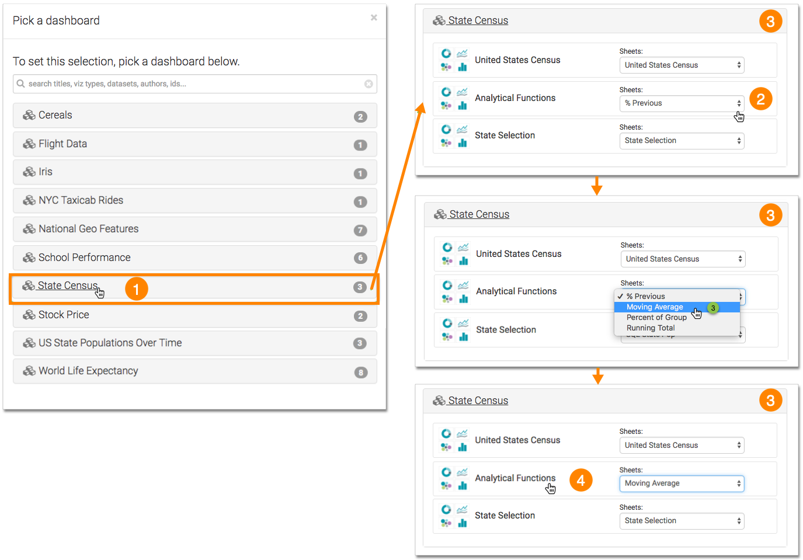Click the visualization icon beside State Selection in top panel
This screenshot has height=560, width=803.
tap(454, 135)
